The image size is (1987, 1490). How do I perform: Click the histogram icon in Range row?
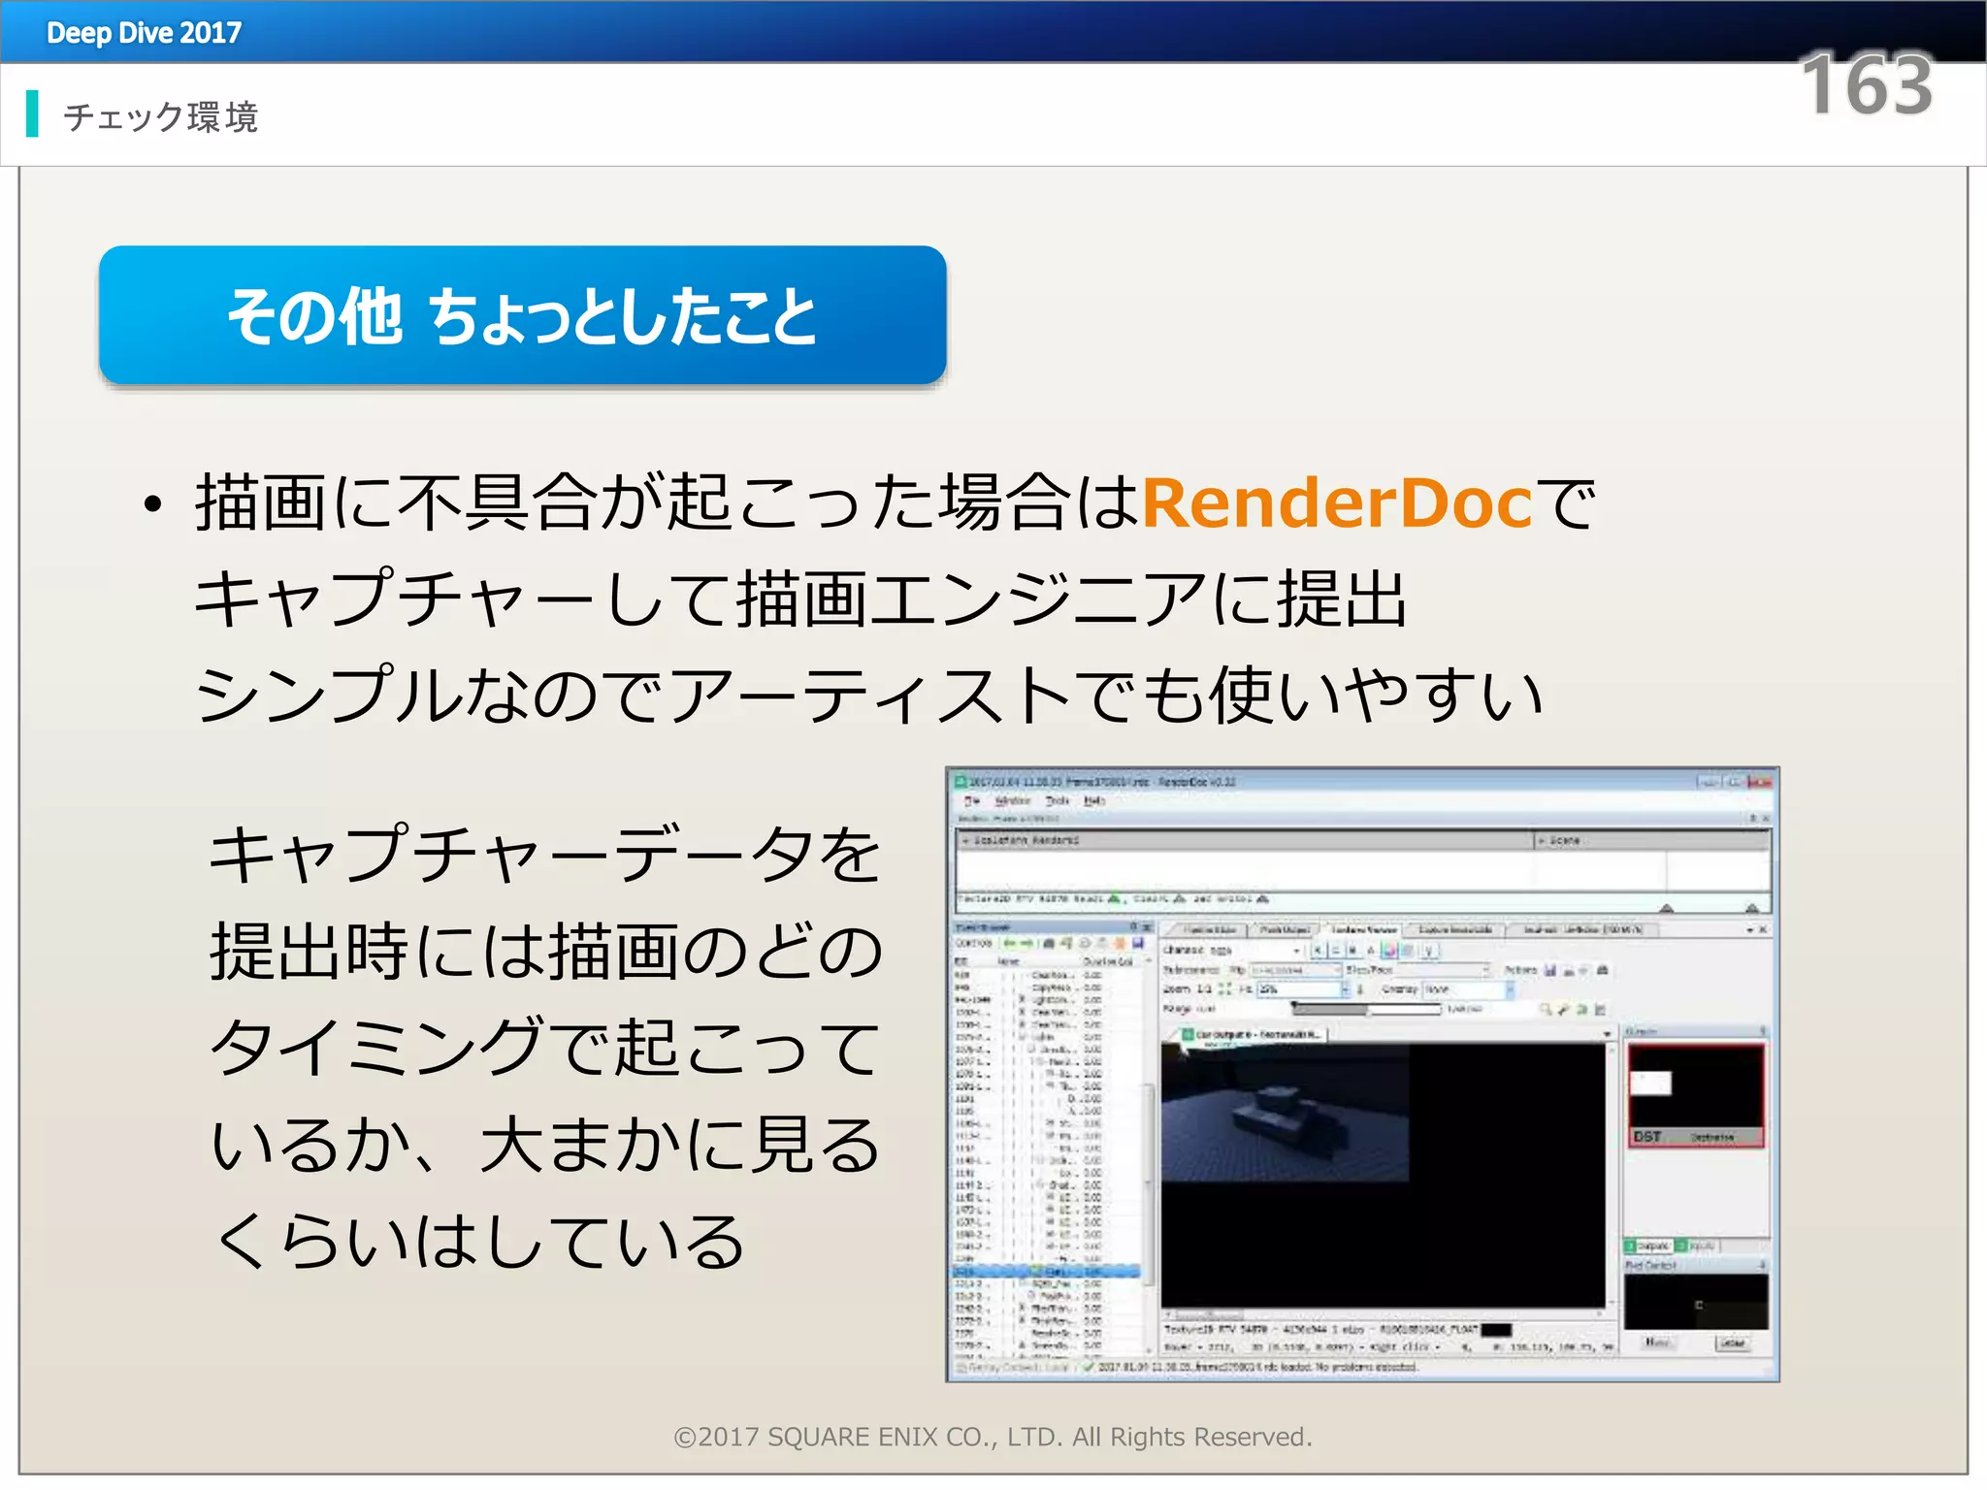pos(1600,1010)
